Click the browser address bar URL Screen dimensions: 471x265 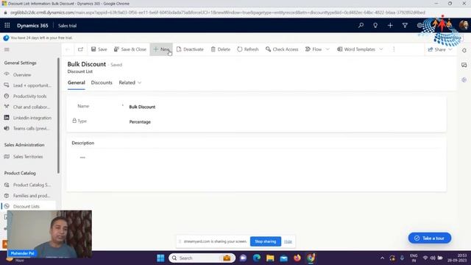[x=218, y=13]
